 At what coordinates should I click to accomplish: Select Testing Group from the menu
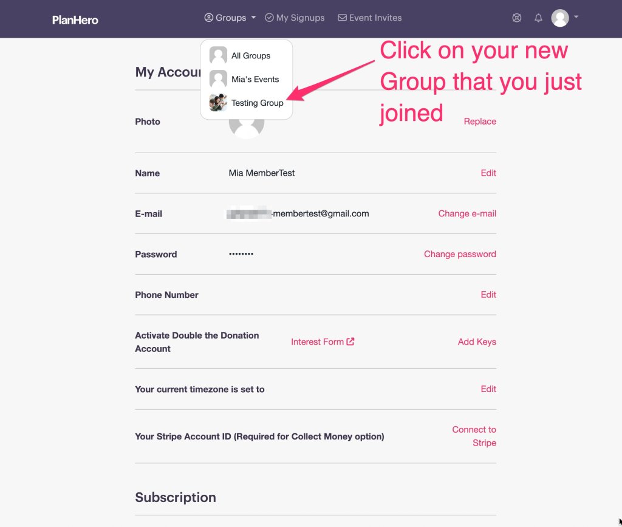coord(257,103)
